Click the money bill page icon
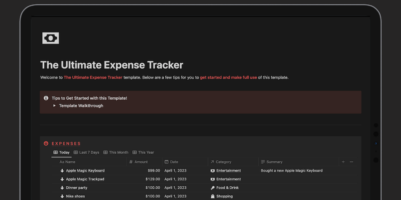This screenshot has width=401, height=200. pyautogui.click(x=51, y=38)
